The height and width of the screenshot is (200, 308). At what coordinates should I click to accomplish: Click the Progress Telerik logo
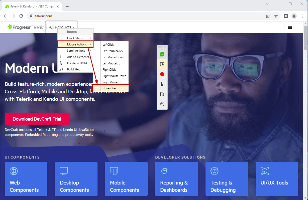pos(25,27)
